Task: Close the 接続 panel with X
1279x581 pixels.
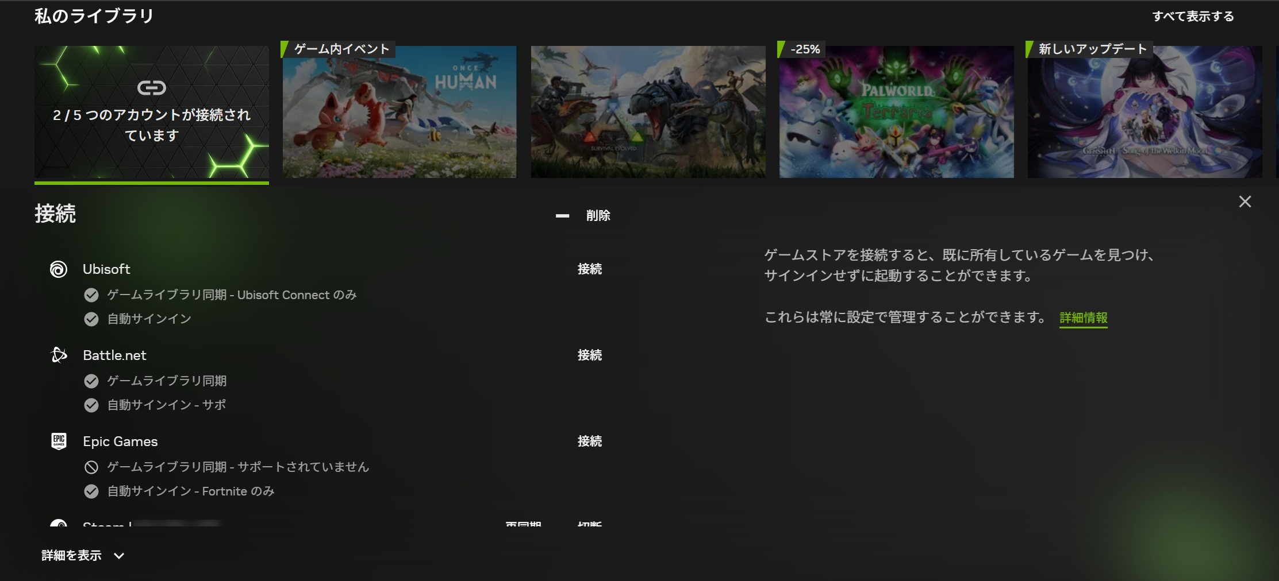Action: coord(1245,202)
